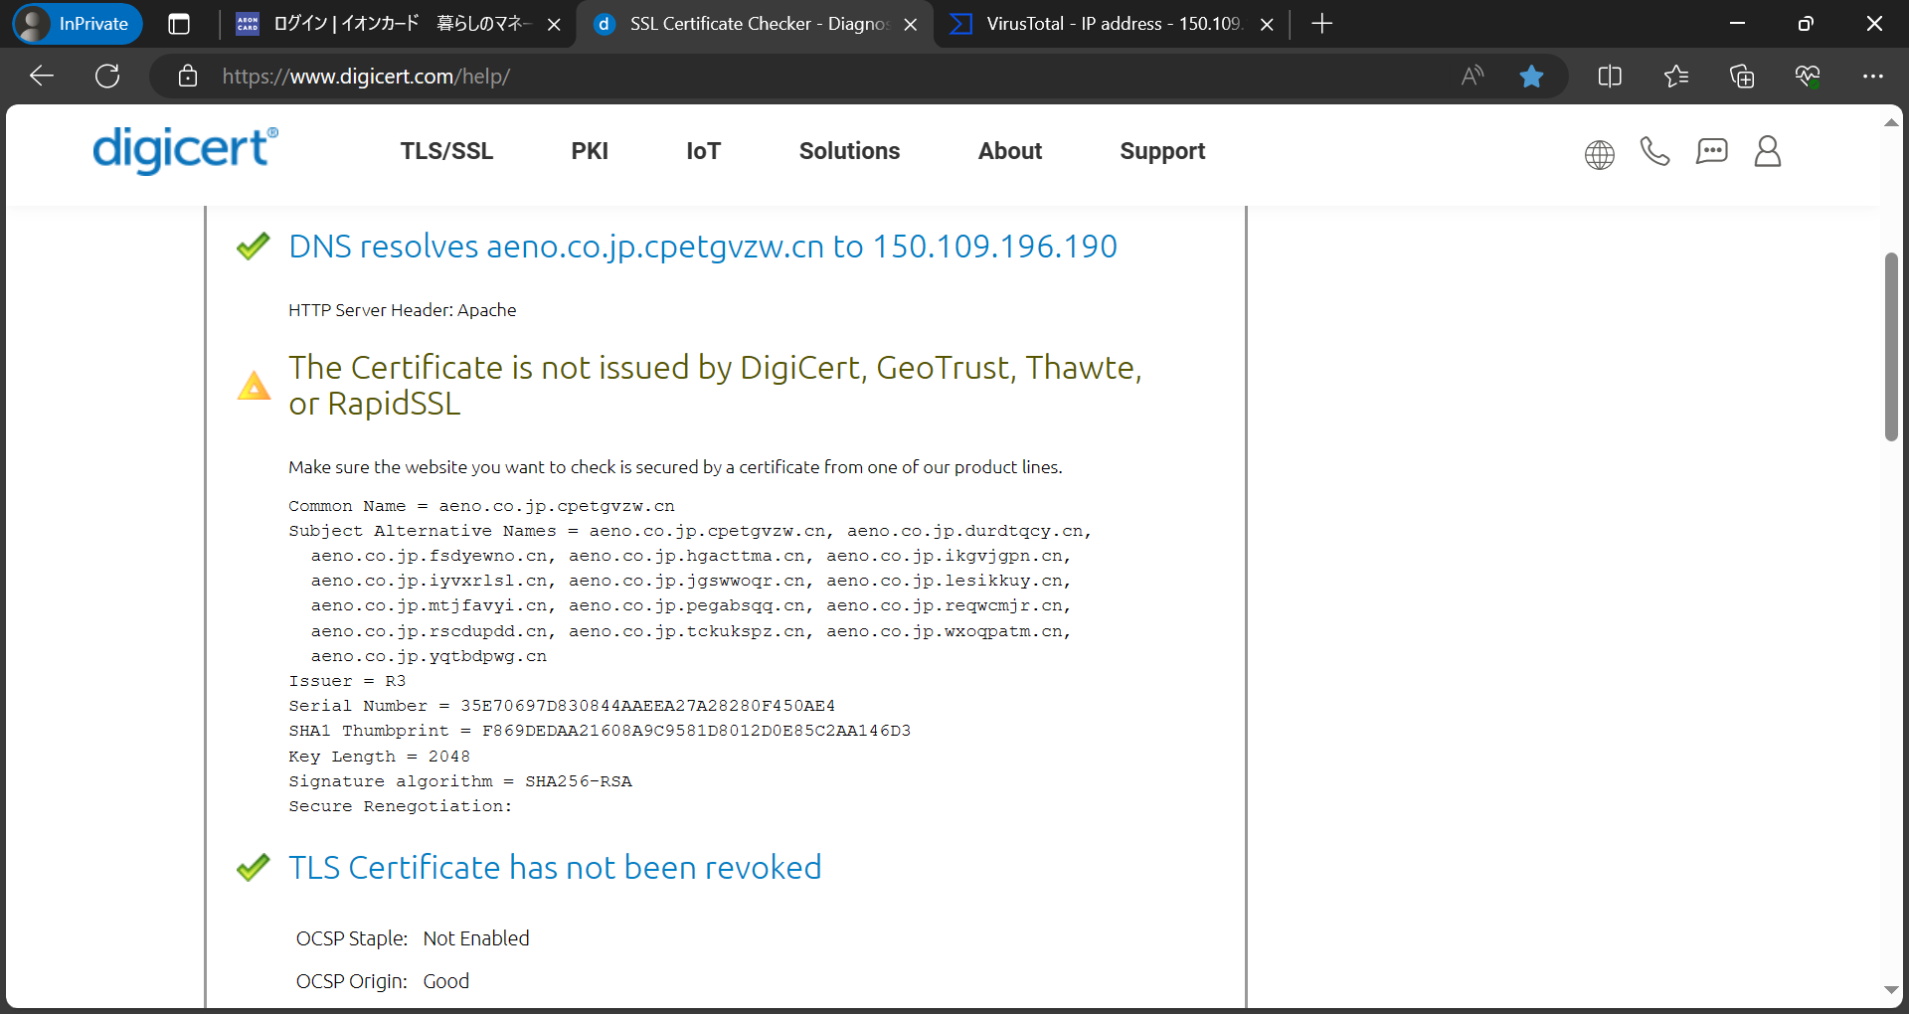Close the VirusTotal tab
1909x1014 pixels.
[x=1267, y=25]
